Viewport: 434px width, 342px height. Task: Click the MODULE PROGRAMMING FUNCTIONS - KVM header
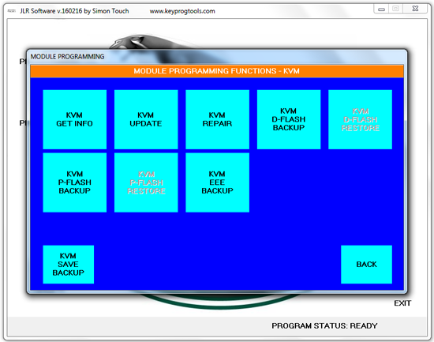point(217,71)
